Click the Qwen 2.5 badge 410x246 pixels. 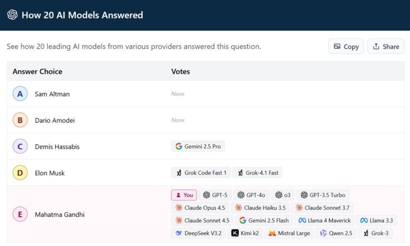(x=336, y=233)
